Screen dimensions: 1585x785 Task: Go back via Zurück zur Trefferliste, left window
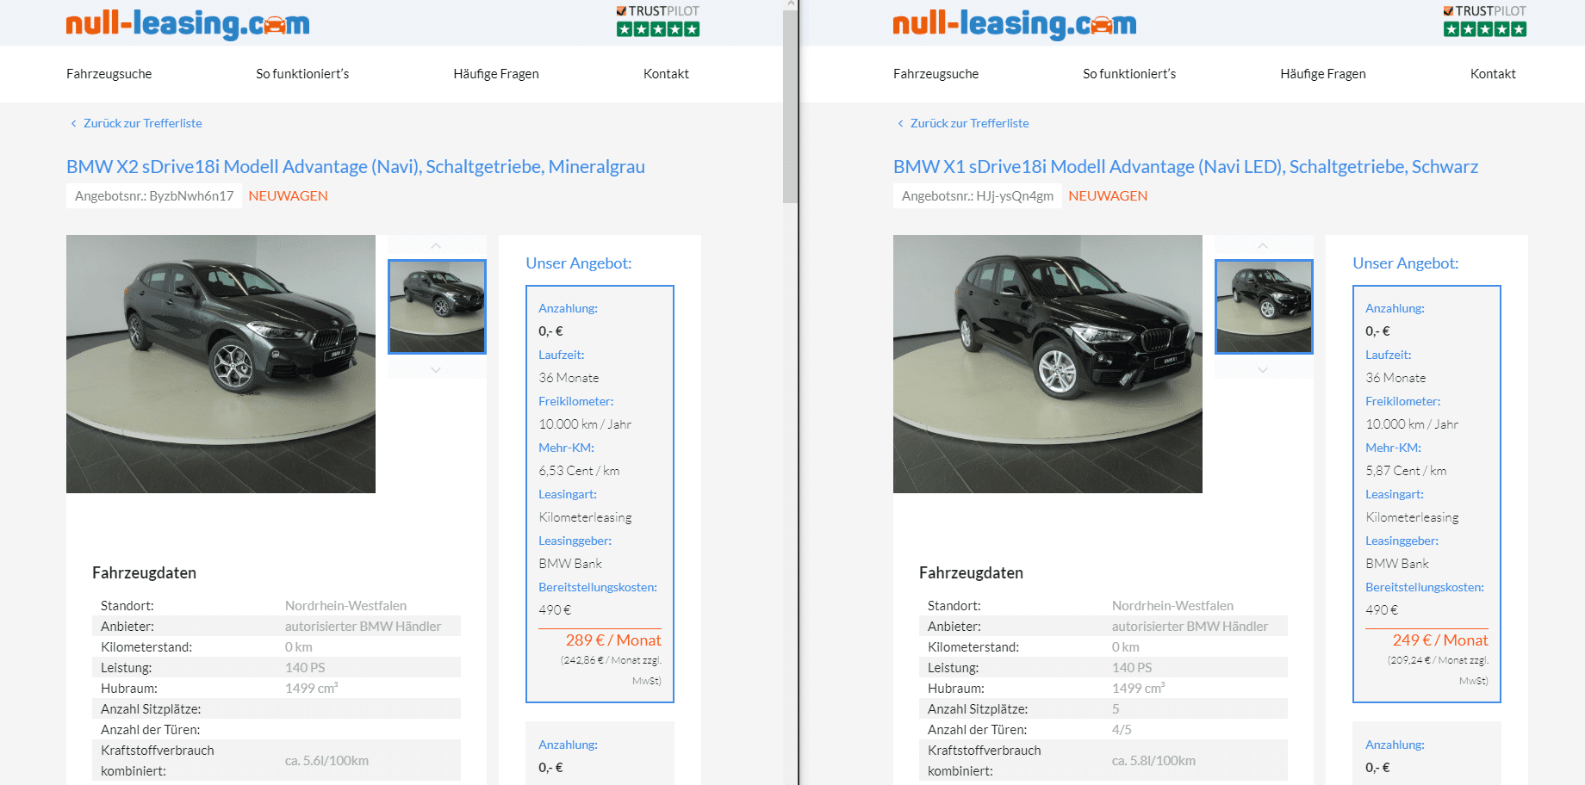coord(143,123)
